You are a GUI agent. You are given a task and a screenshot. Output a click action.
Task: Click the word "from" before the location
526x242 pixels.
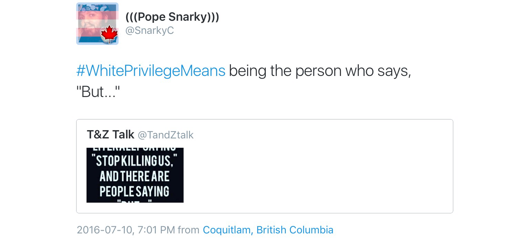click(x=189, y=230)
